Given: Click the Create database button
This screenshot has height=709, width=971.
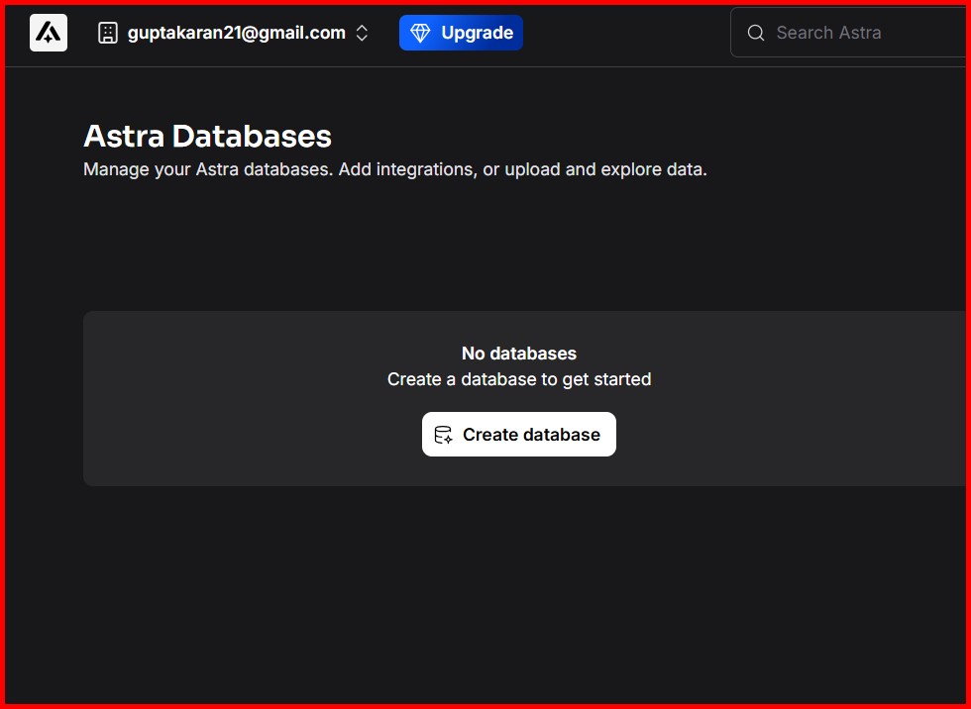Looking at the screenshot, I should point(519,435).
